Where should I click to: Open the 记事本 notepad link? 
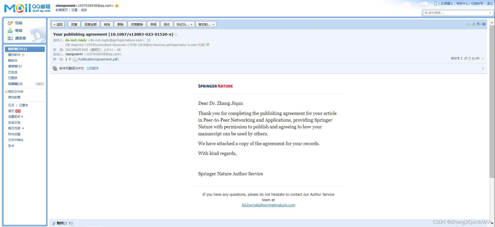(x=24, y=105)
